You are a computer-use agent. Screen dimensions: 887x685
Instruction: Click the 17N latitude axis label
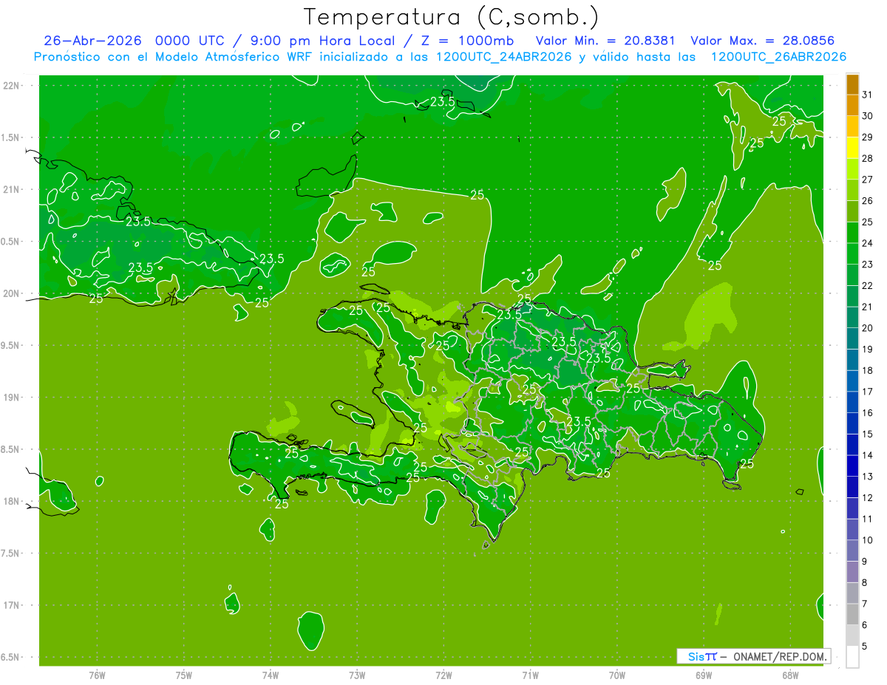pyautogui.click(x=12, y=605)
